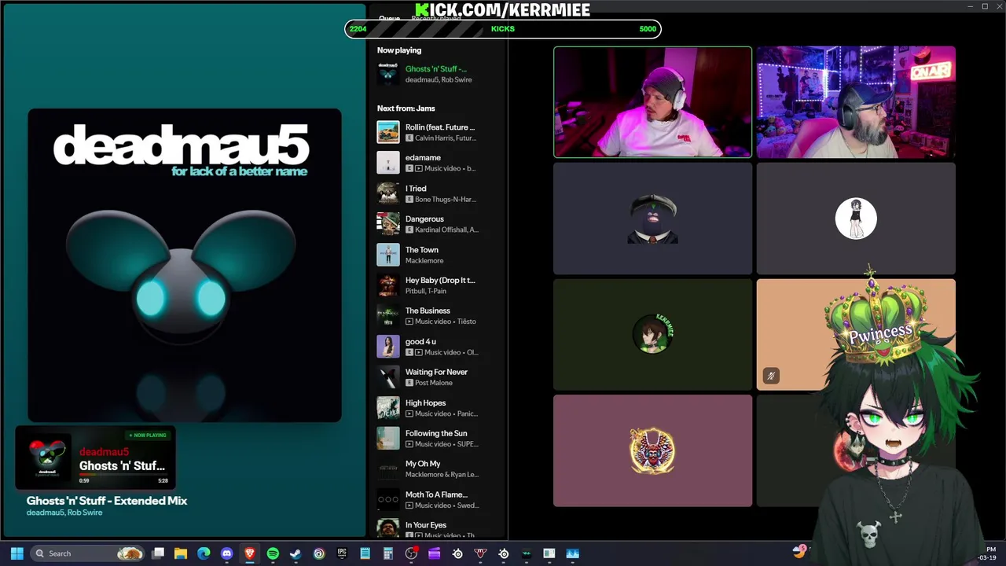Select the pink-lit webcam tile with green border
This screenshot has width=1006, height=566.
[652, 102]
